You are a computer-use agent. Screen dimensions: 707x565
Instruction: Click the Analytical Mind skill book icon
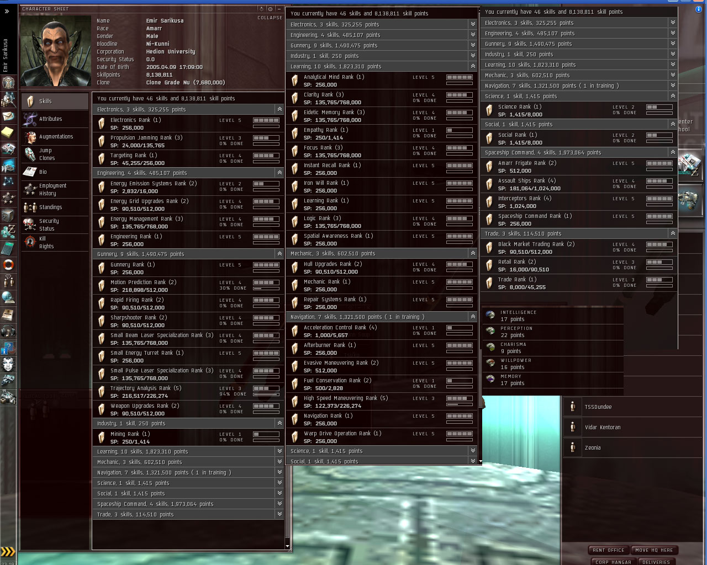[295, 81]
